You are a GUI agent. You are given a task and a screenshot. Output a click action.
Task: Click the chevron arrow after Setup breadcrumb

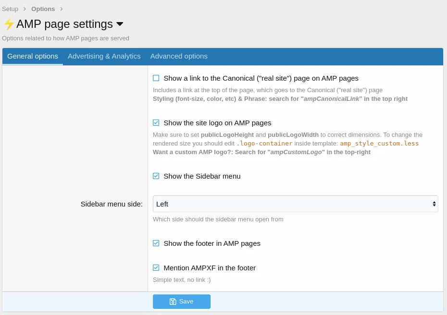(25, 9)
